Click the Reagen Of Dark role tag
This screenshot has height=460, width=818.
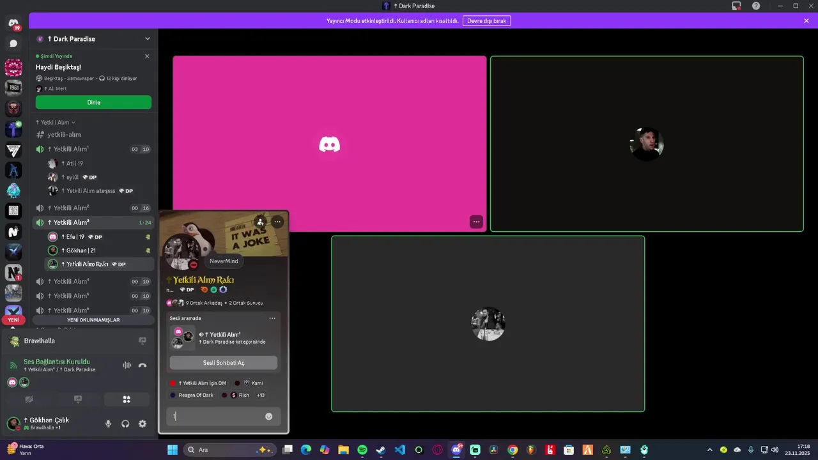point(192,395)
